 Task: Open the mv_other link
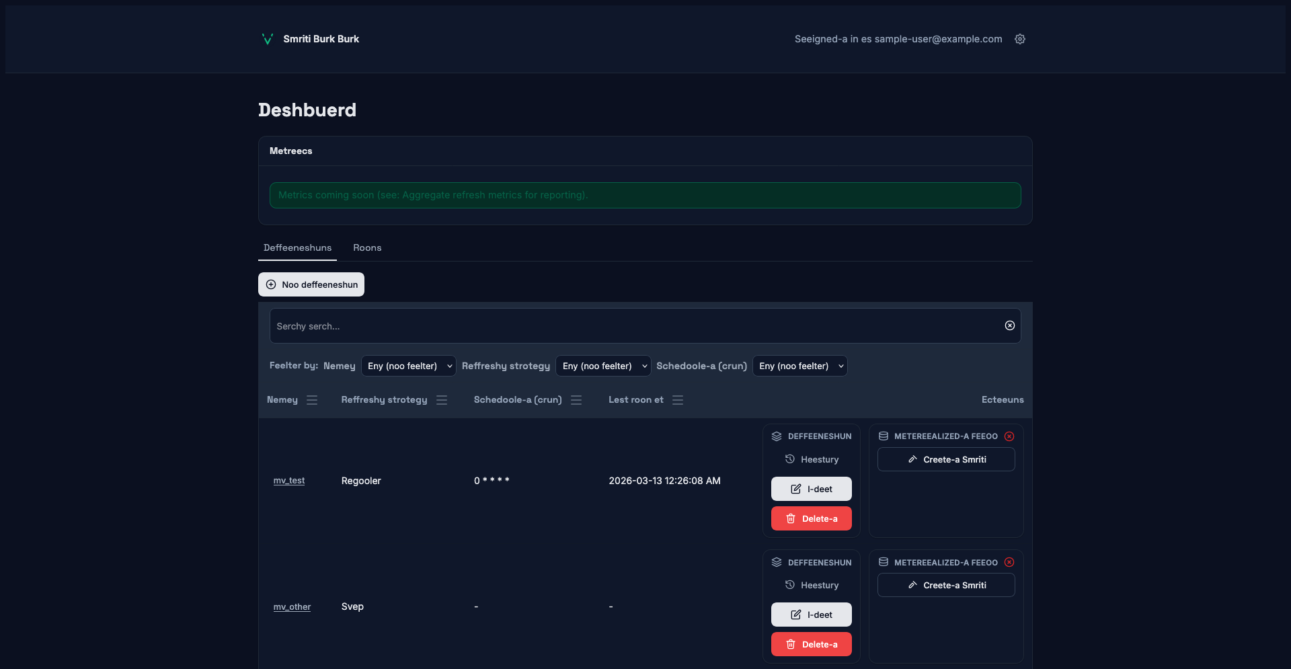[x=292, y=606]
